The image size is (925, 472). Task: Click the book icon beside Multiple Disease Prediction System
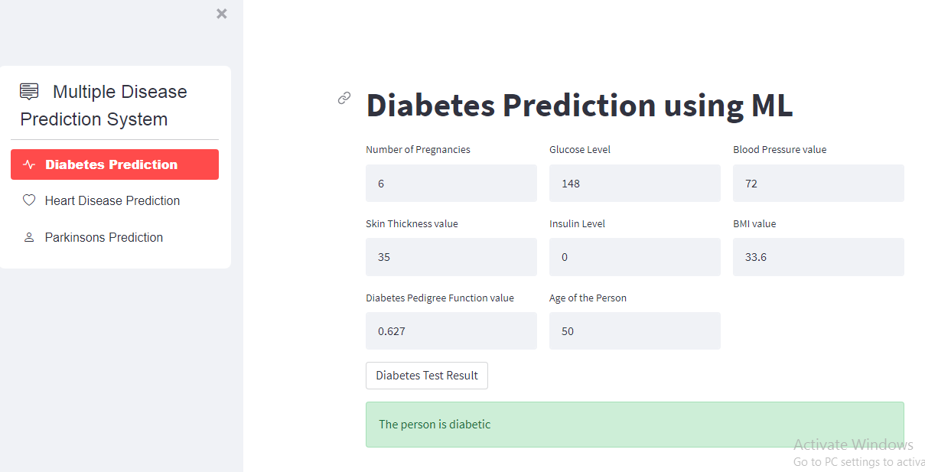click(x=28, y=91)
